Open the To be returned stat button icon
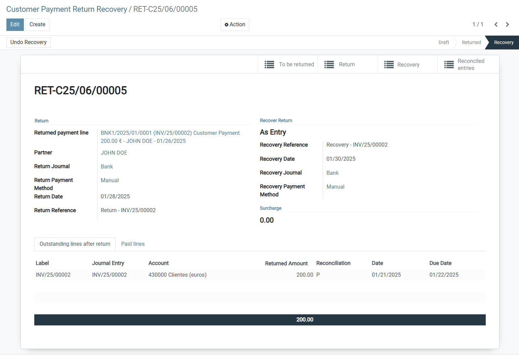Image resolution: width=519 pixels, height=355 pixels. point(269,64)
